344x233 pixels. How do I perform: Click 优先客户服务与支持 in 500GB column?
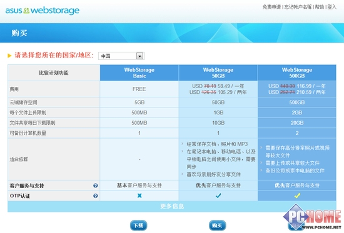click(297, 186)
